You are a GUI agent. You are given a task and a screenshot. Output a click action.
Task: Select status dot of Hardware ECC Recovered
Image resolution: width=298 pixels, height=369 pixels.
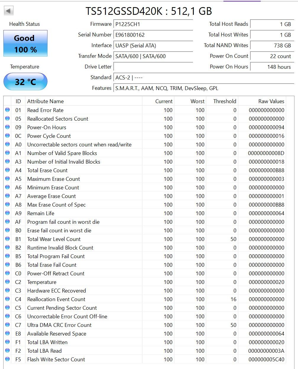point(7,290)
